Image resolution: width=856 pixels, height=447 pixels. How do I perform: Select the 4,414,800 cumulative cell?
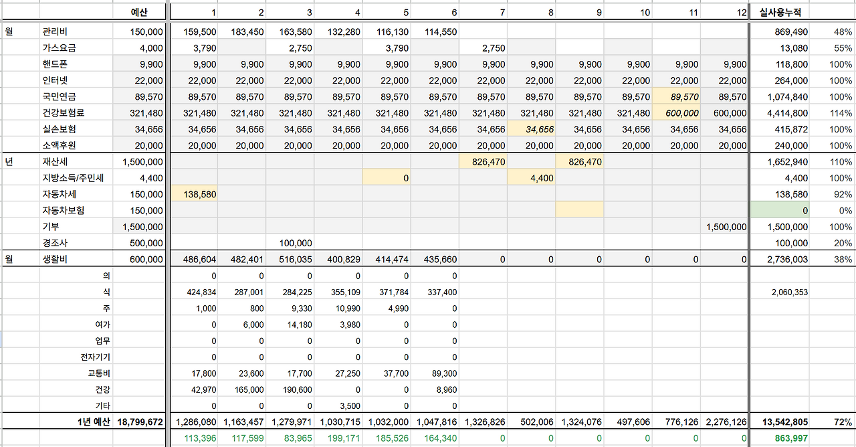(x=780, y=113)
